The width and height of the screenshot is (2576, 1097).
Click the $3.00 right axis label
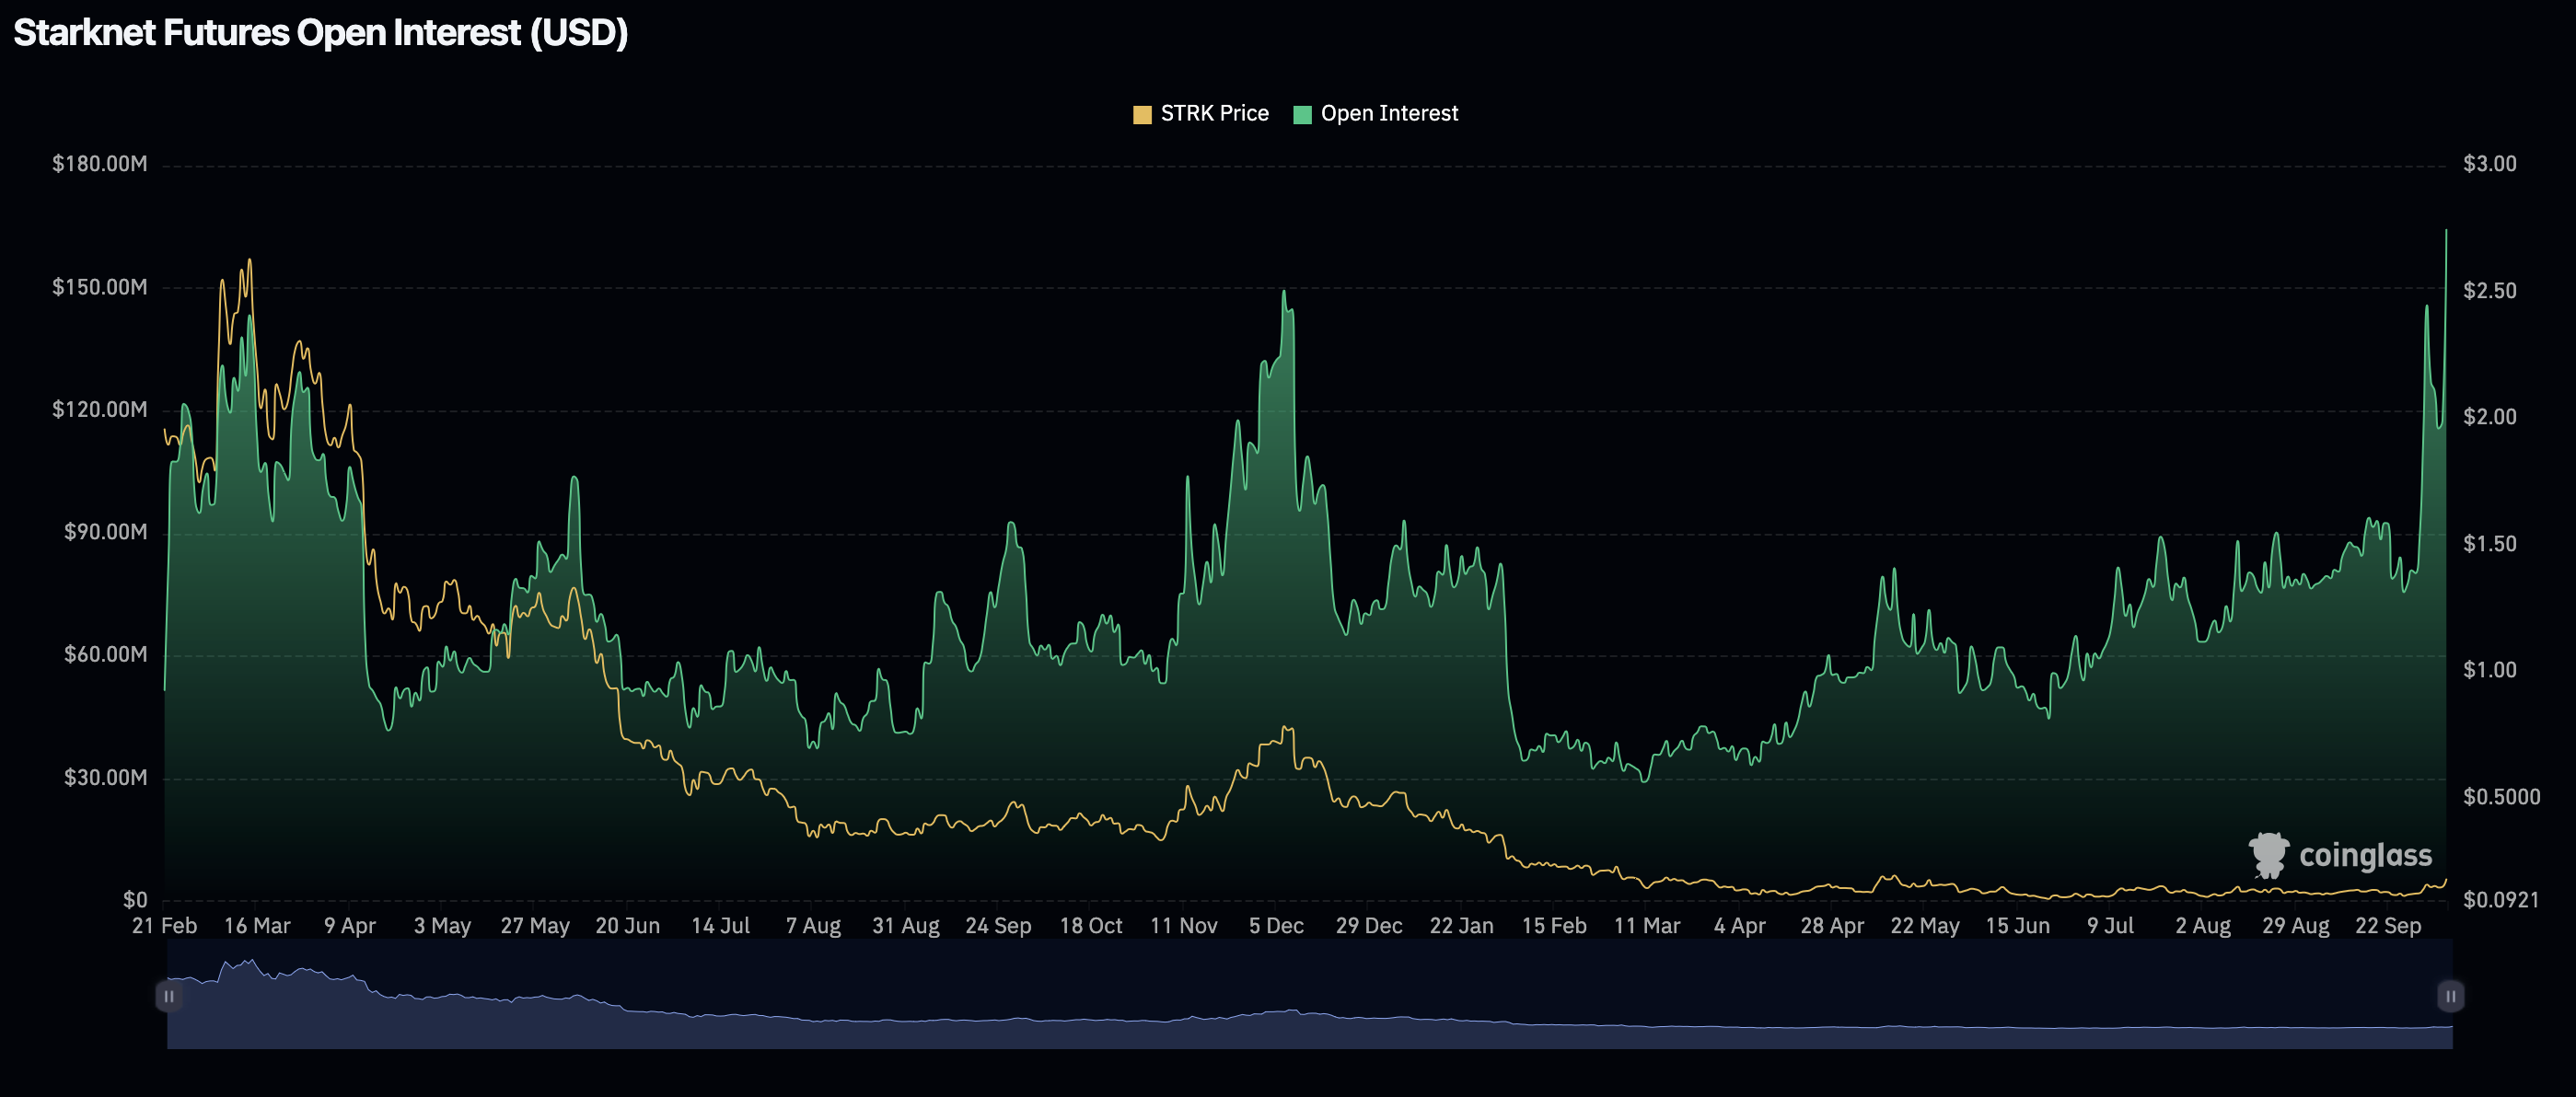(x=2489, y=164)
